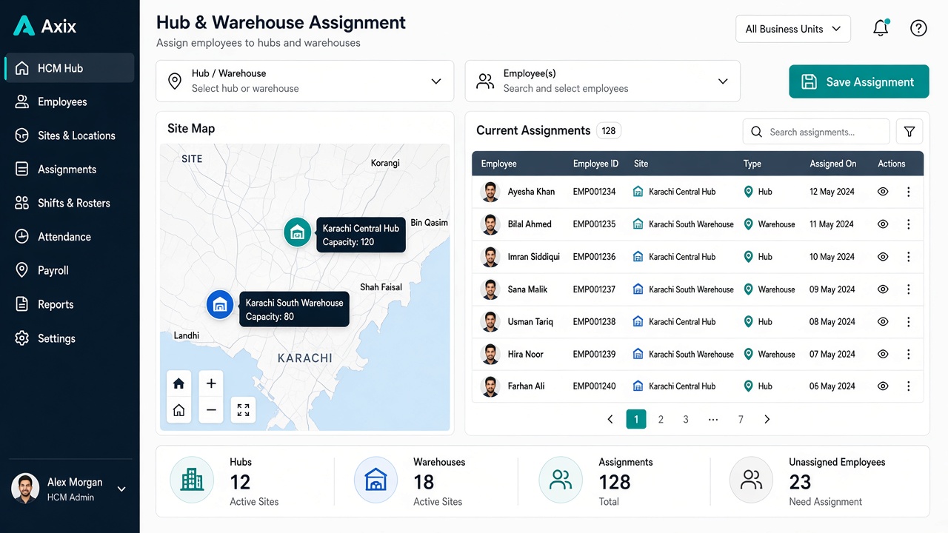This screenshot has width=948, height=533.
Task: Click the Search assignments field
Action: (816, 132)
